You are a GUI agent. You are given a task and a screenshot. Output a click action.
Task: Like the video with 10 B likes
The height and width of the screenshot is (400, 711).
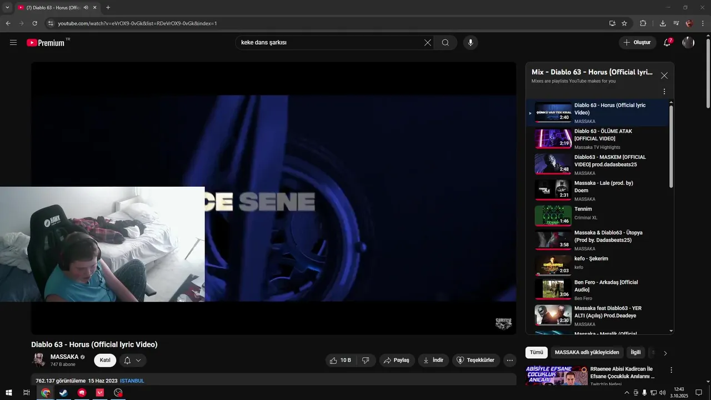point(340,361)
